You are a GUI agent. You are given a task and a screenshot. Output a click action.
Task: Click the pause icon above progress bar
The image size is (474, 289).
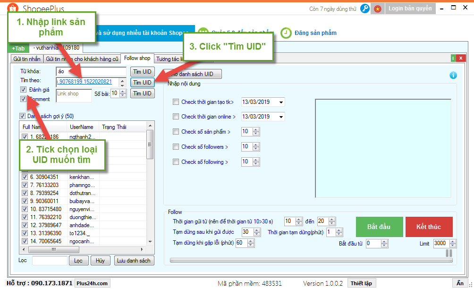click(449, 253)
